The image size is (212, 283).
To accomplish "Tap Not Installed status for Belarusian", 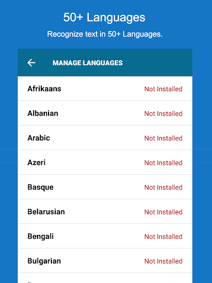I will point(163,212).
